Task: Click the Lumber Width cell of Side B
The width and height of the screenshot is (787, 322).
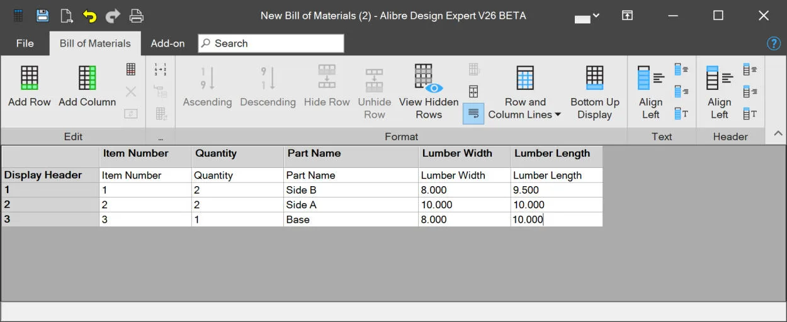Action: tap(464, 190)
